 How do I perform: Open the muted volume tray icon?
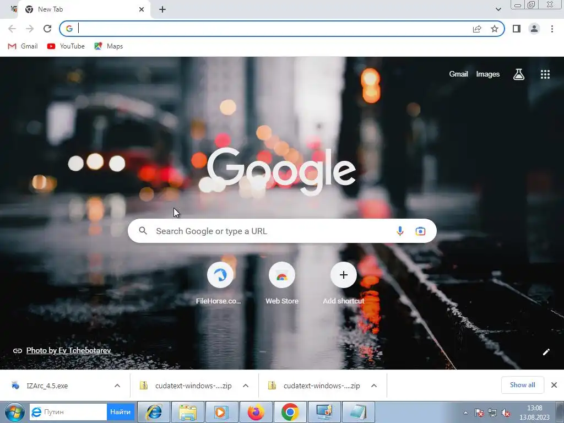(506, 413)
